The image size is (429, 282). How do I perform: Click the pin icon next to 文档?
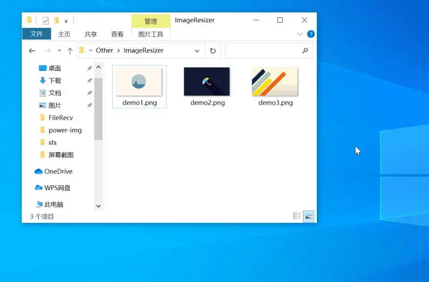(x=89, y=93)
